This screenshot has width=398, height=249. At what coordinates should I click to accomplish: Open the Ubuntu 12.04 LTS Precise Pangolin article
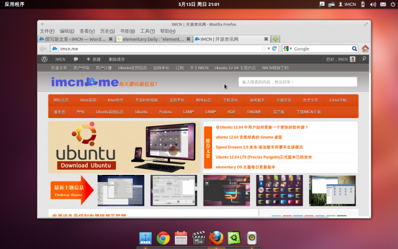[x=264, y=157]
